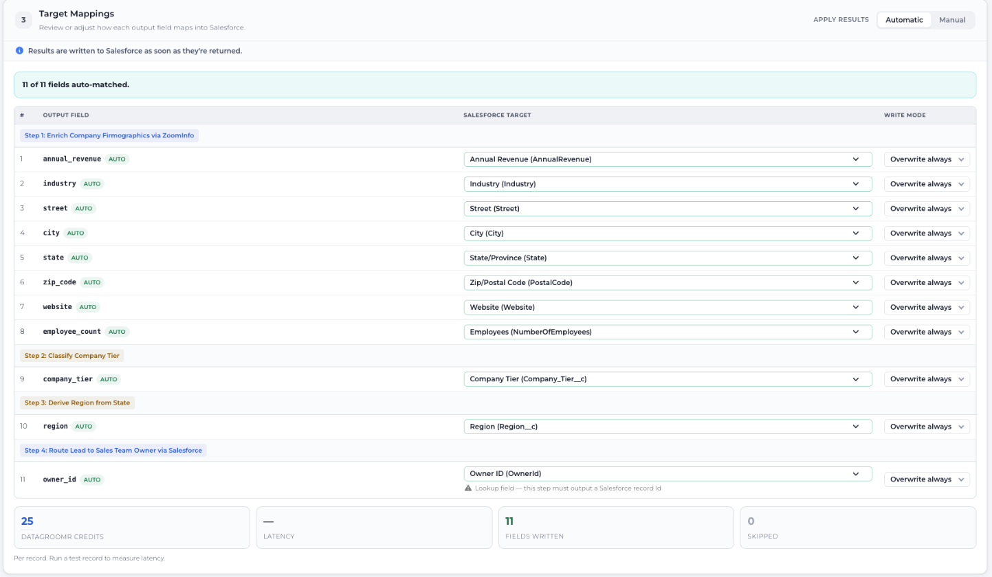Click the Fields Written stat card
This screenshot has height=577, width=992.
coord(617,528)
